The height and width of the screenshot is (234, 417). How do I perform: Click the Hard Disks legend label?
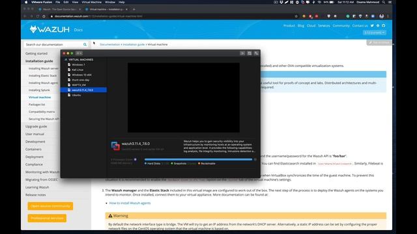coord(154,163)
